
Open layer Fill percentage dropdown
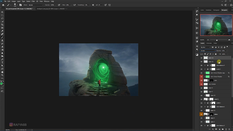tap(227, 54)
